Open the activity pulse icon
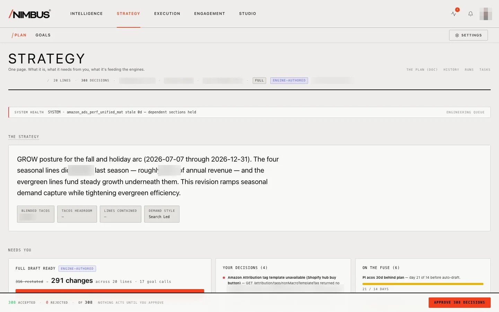The image size is (499, 312). (454, 14)
